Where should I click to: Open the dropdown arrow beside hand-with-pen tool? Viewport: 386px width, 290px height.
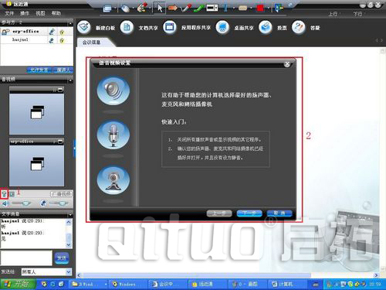(150, 9)
